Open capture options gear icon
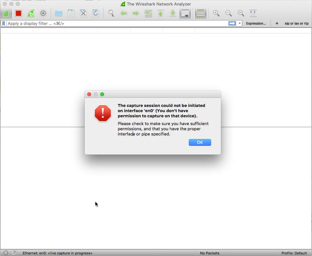Image resolution: width=312 pixels, height=256 pixels. pos(43,14)
